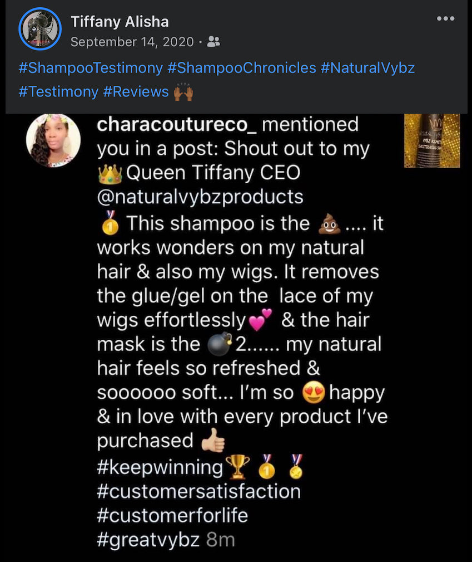
Task: Click the crown emoji before Queen Tiffany
Action: pyautogui.click(x=110, y=173)
